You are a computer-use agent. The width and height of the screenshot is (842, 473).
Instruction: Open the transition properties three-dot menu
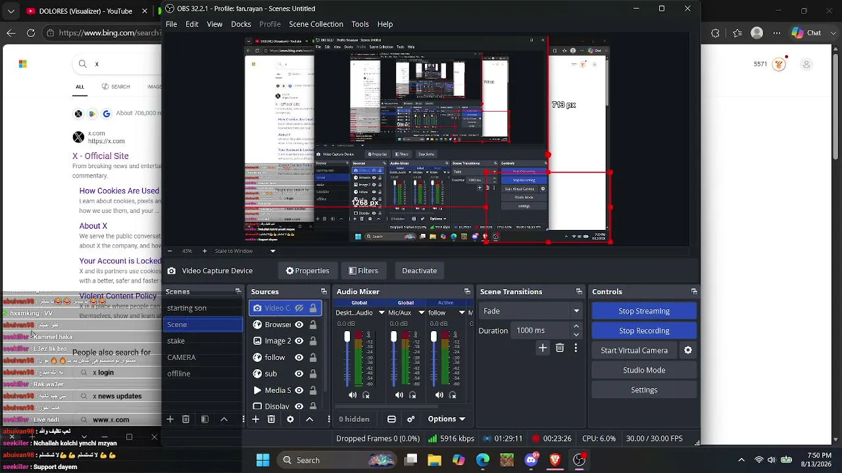tap(576, 348)
